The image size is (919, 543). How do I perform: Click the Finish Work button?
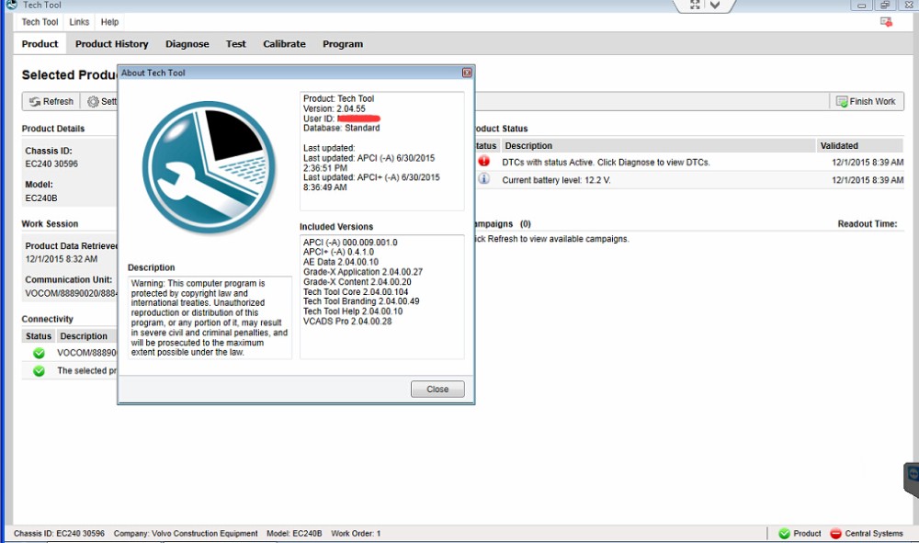click(x=867, y=101)
